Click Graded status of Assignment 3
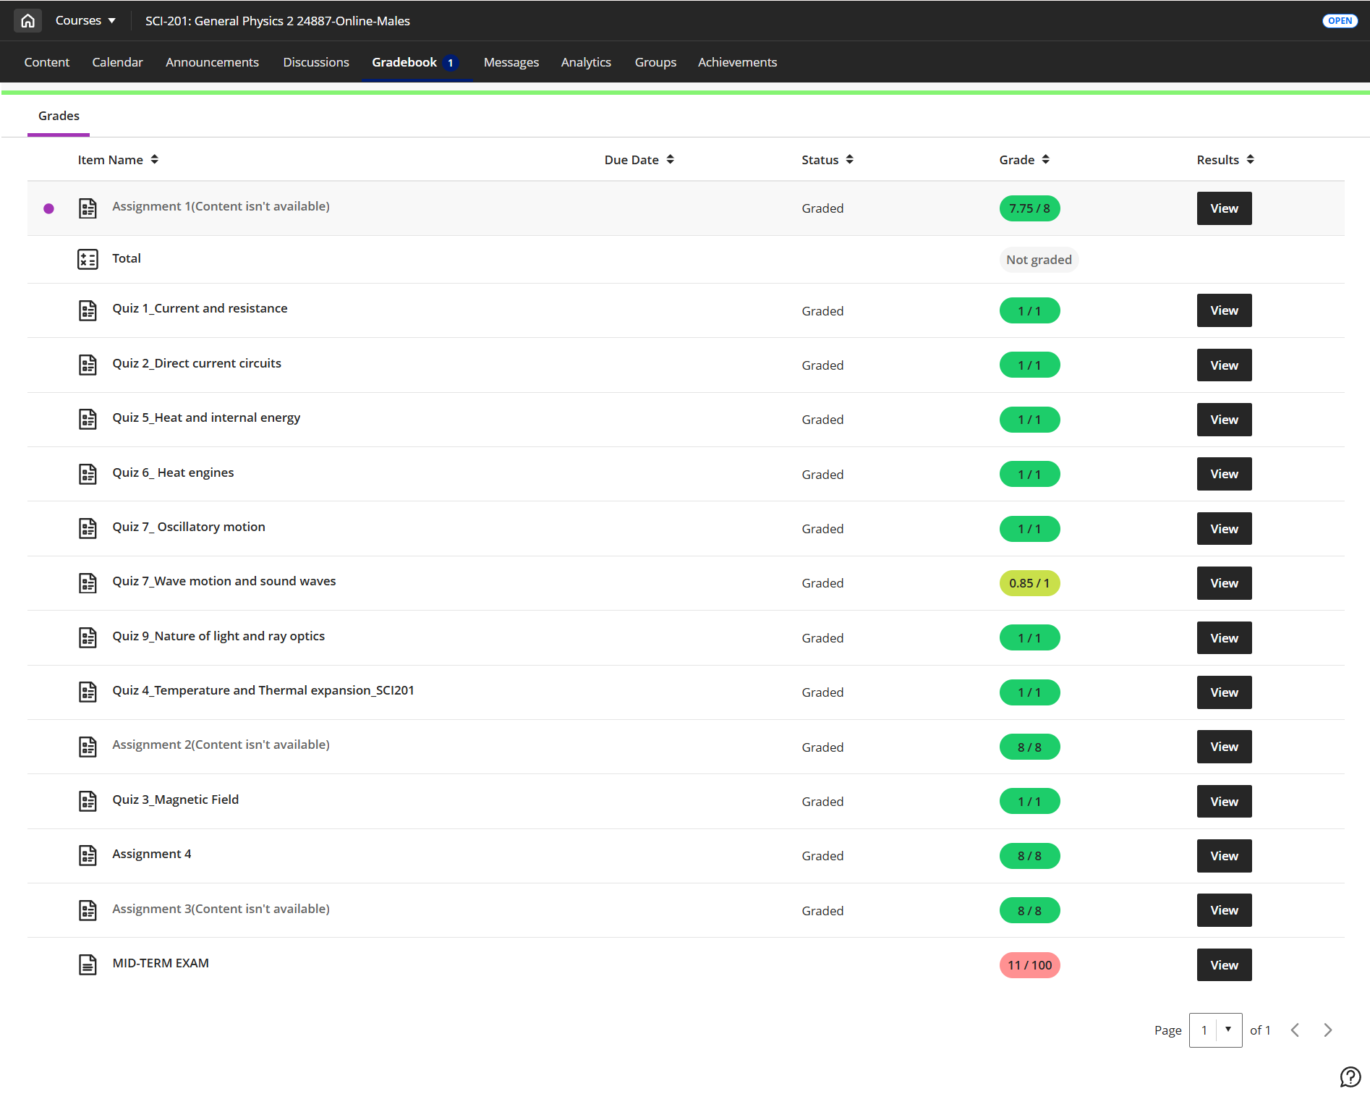1370x1107 pixels. tap(822, 910)
